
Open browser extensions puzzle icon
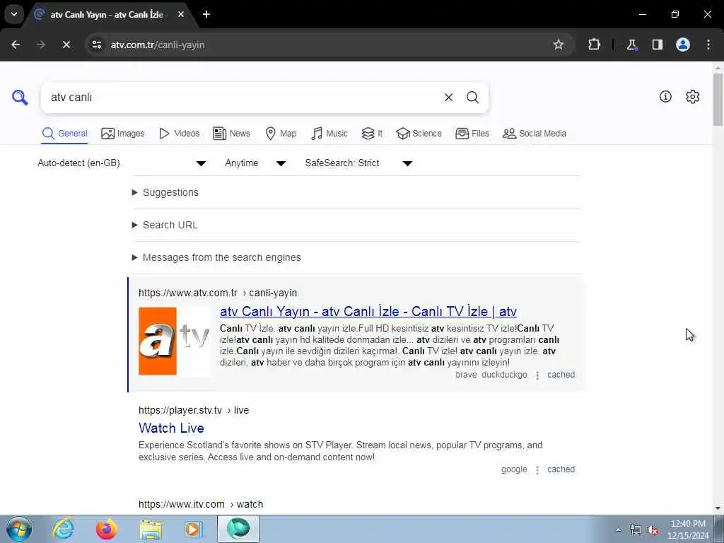[594, 45]
